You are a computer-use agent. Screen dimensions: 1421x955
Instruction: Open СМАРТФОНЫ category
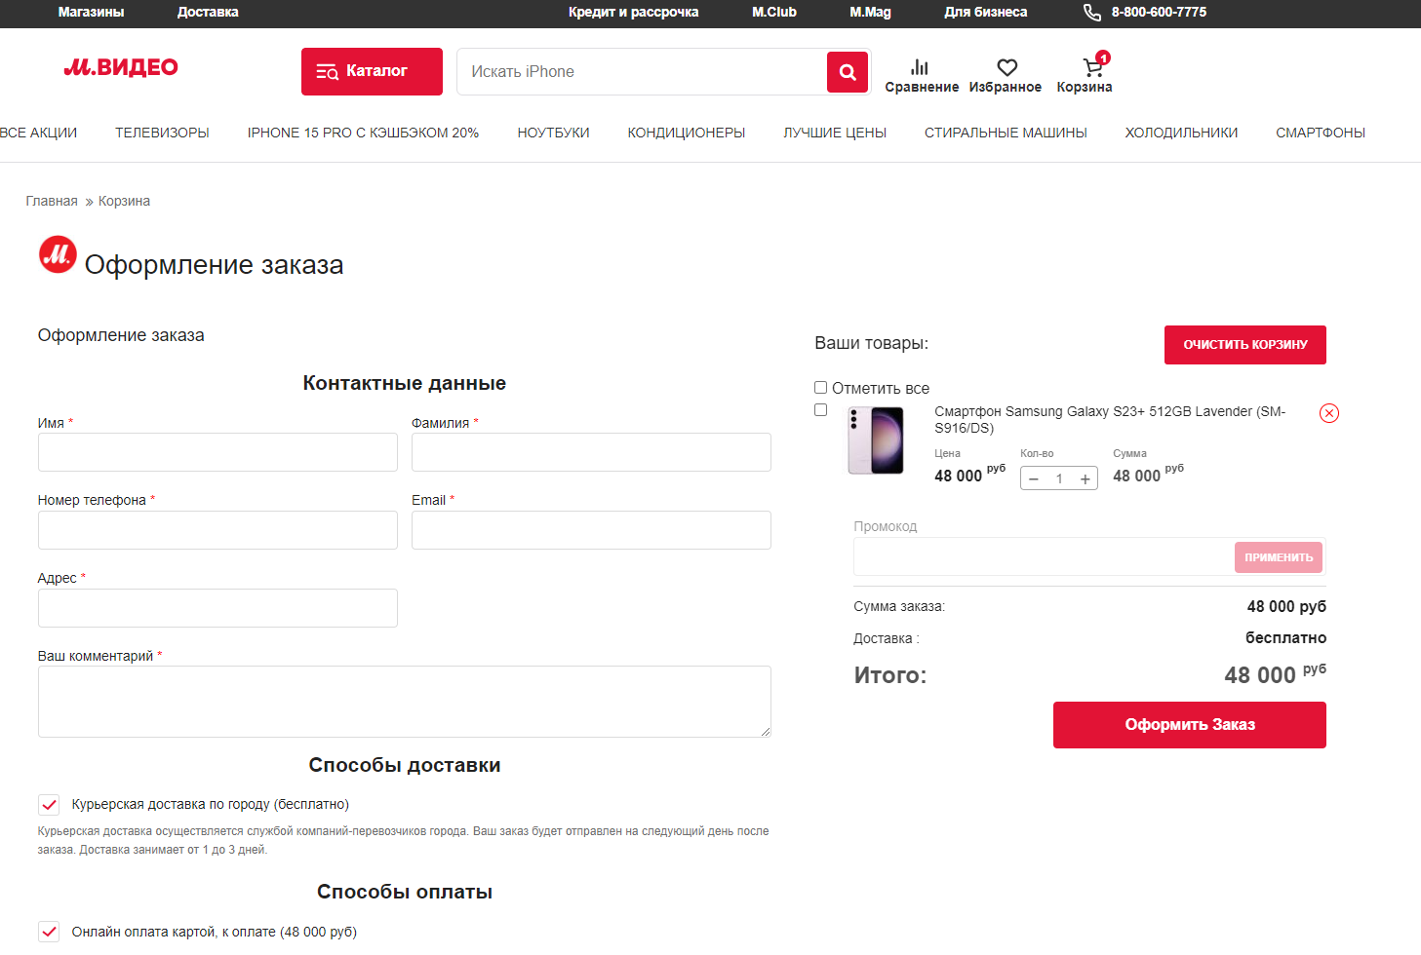pos(1321,133)
